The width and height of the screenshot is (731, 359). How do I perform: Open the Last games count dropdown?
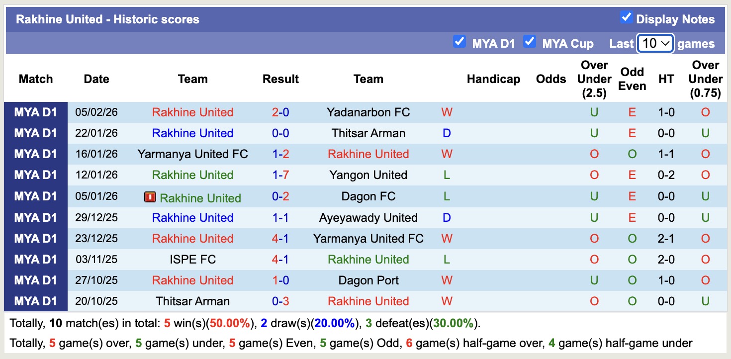coord(655,43)
